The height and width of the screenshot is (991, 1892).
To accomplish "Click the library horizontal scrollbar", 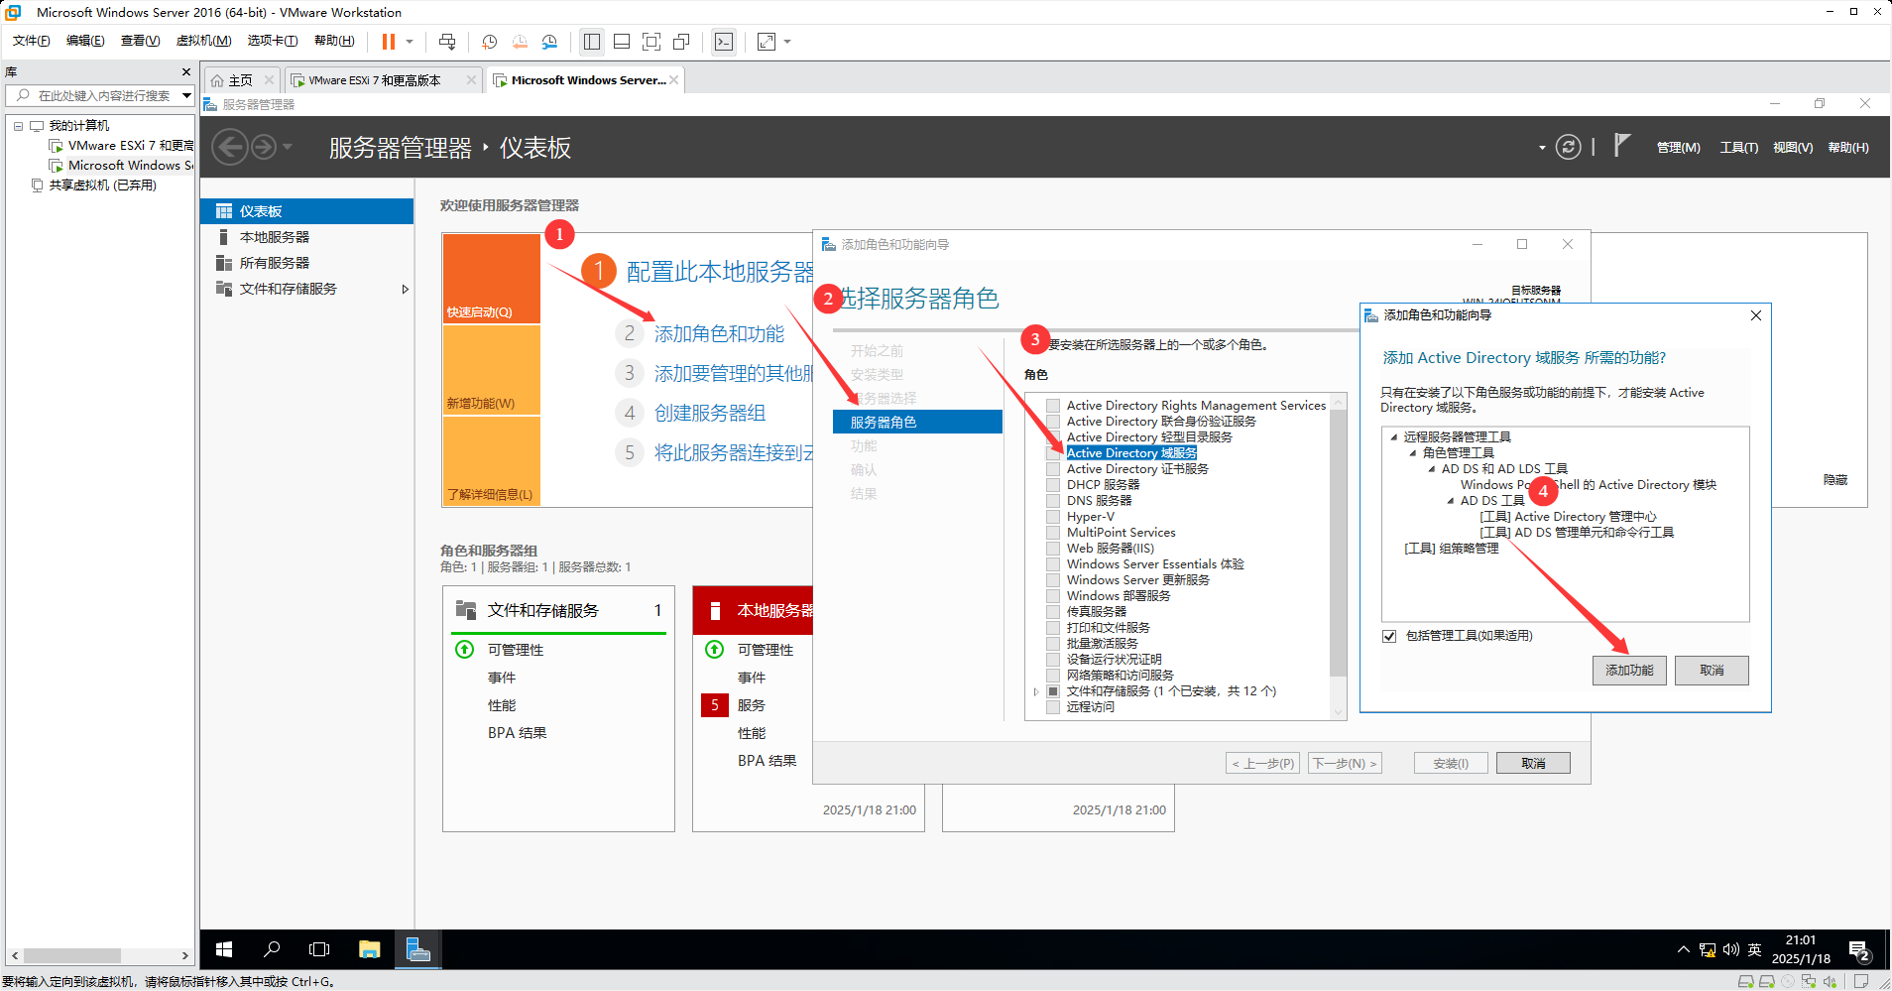I will pyautogui.click(x=71, y=955).
